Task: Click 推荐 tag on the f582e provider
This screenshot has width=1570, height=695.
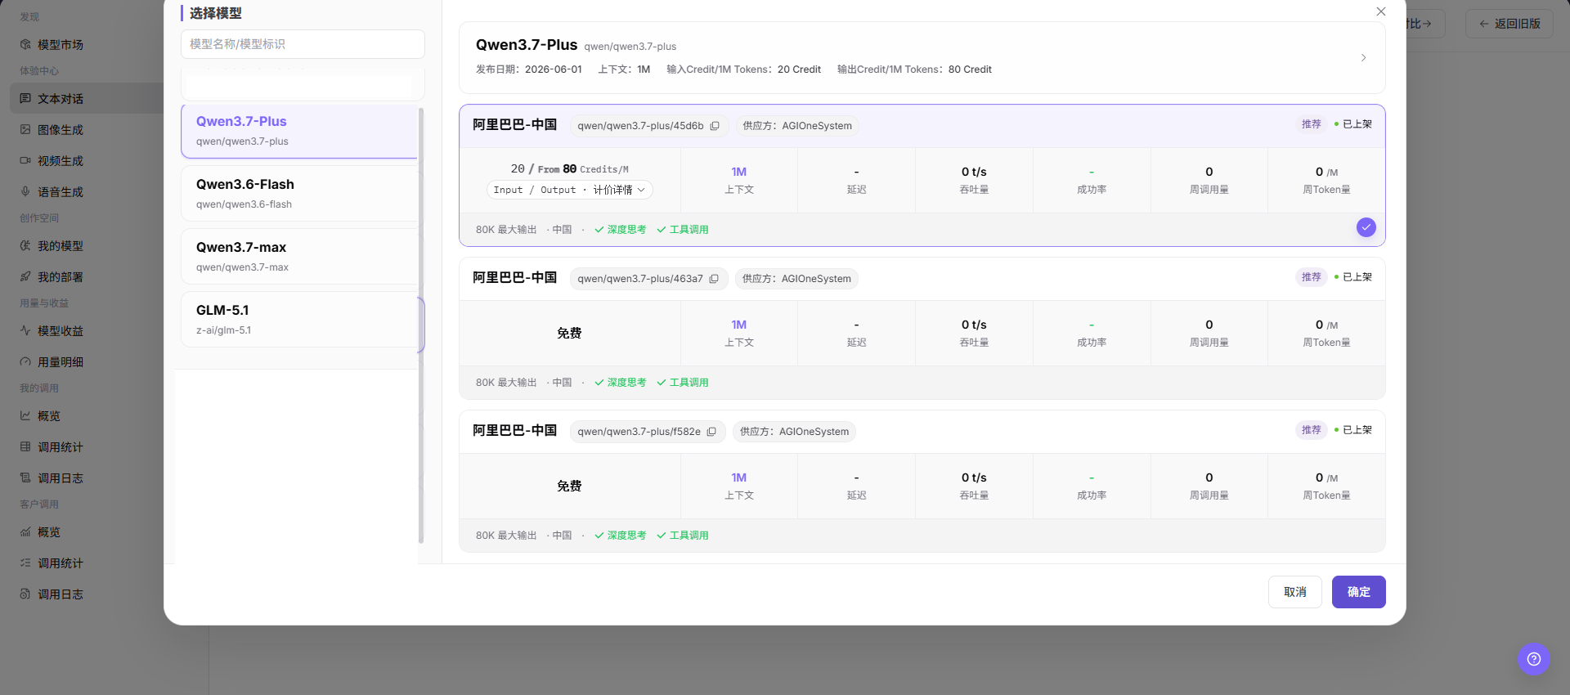Action: (x=1311, y=430)
